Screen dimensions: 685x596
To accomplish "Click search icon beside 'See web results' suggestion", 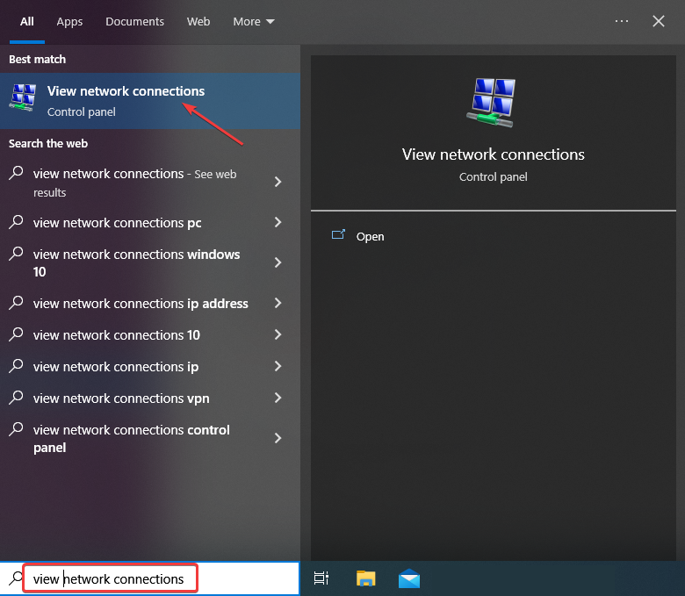I will click(x=16, y=172).
